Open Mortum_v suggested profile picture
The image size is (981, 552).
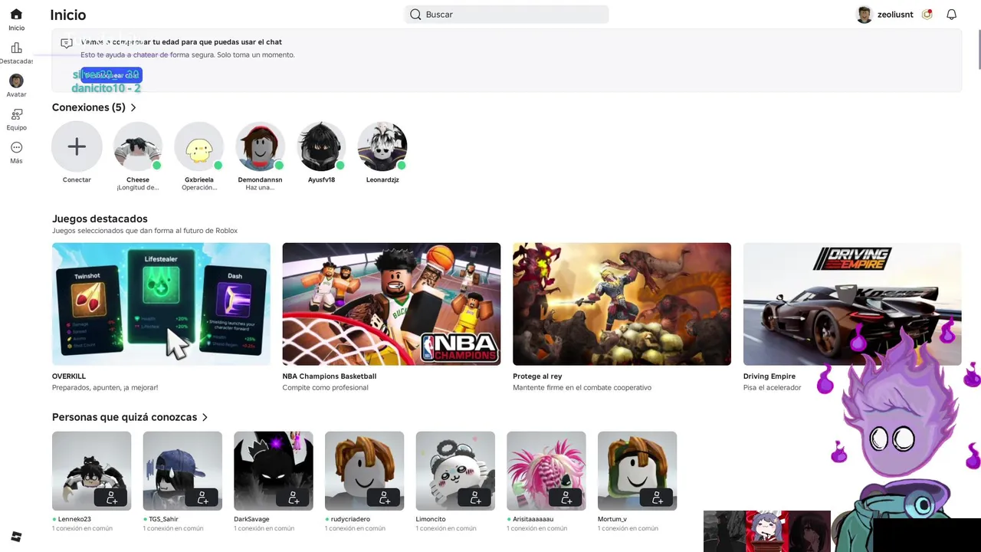coord(637,471)
